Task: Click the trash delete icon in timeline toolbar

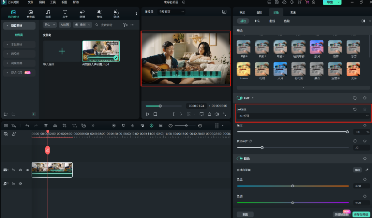Action: [46, 125]
